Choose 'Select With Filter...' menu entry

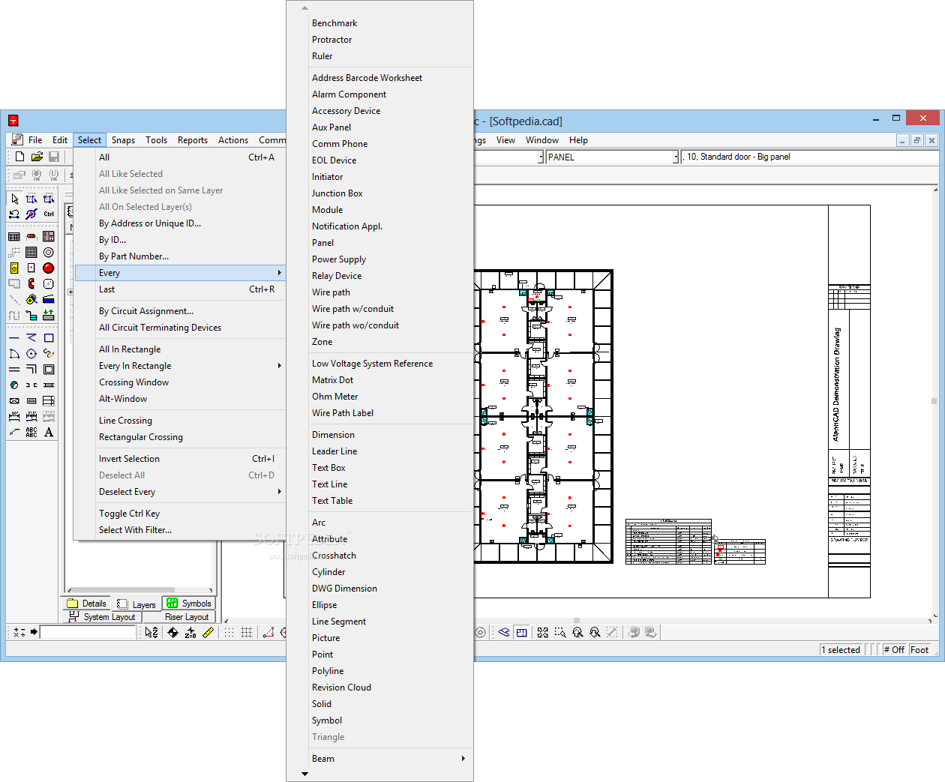pos(180,530)
